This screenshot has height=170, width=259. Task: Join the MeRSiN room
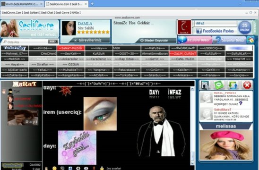point(15,59)
